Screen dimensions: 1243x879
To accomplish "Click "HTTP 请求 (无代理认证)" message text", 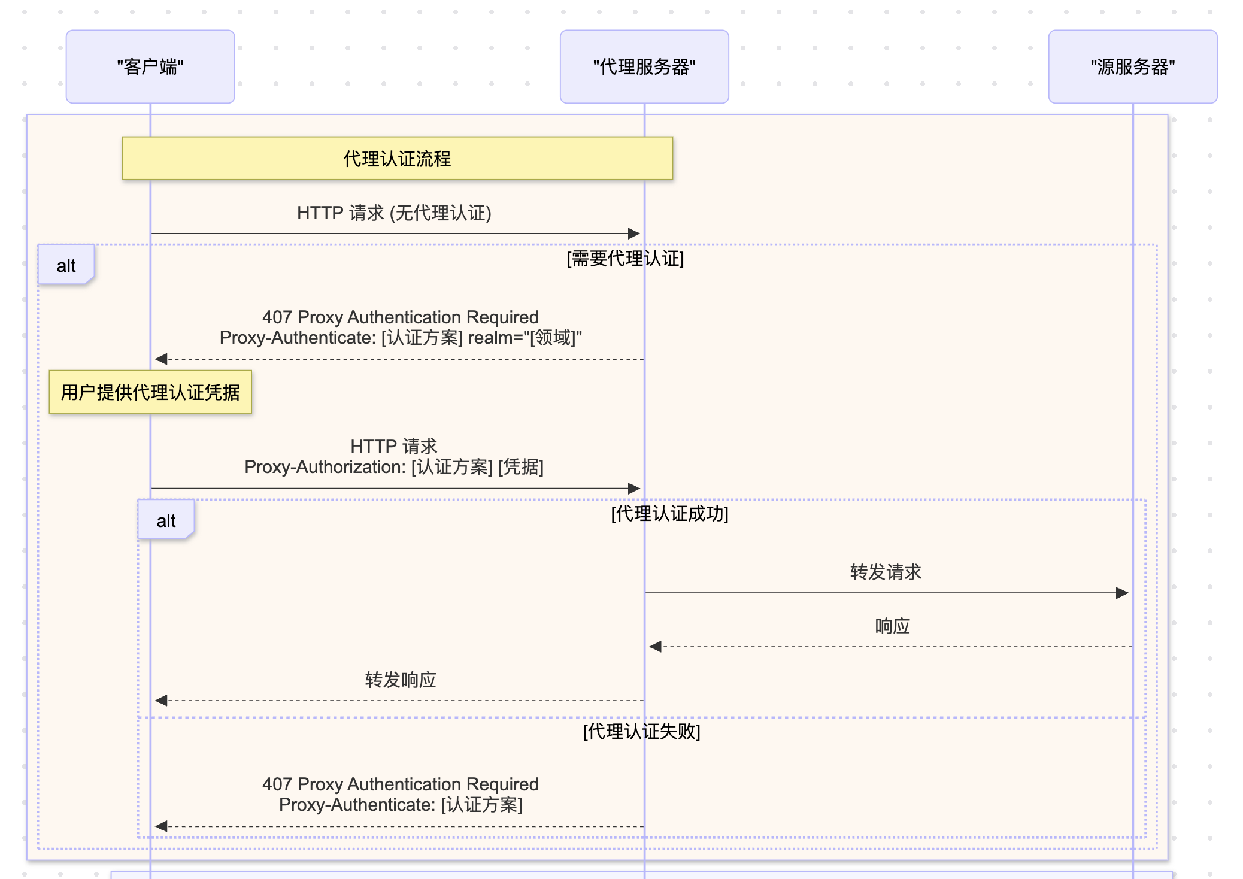I will [394, 213].
